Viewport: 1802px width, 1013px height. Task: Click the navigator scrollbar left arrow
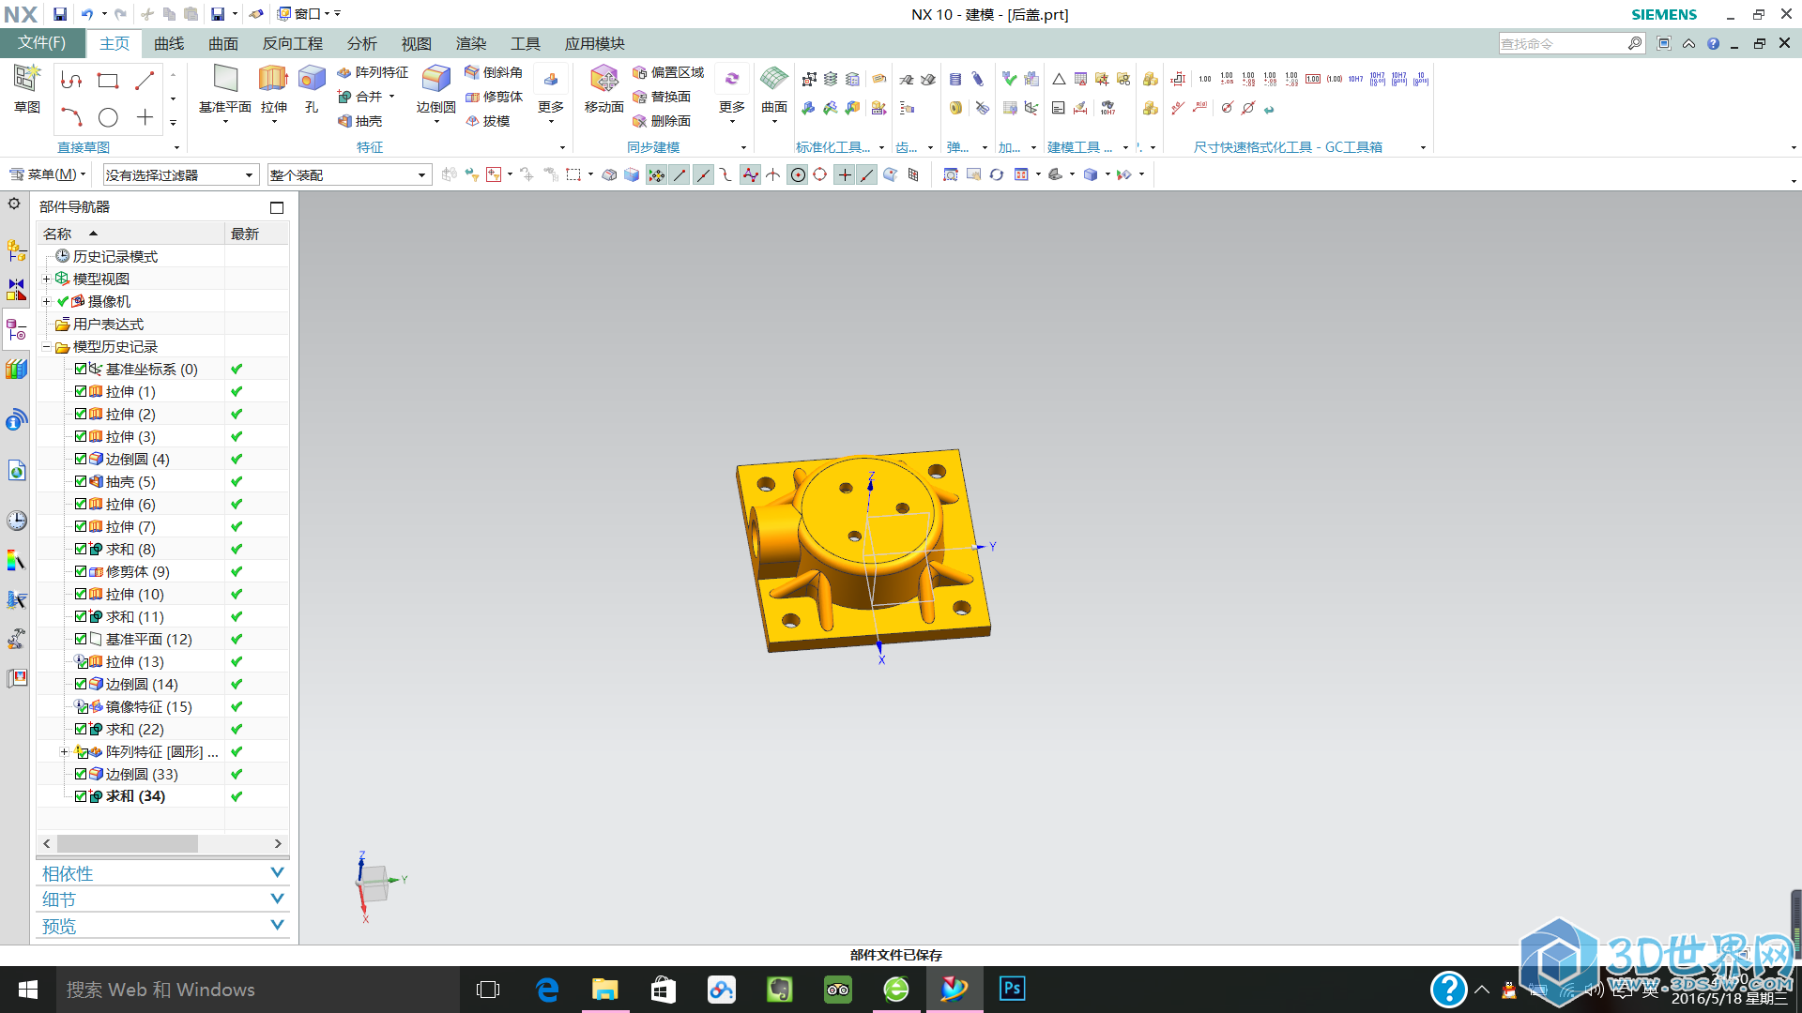tap(46, 843)
